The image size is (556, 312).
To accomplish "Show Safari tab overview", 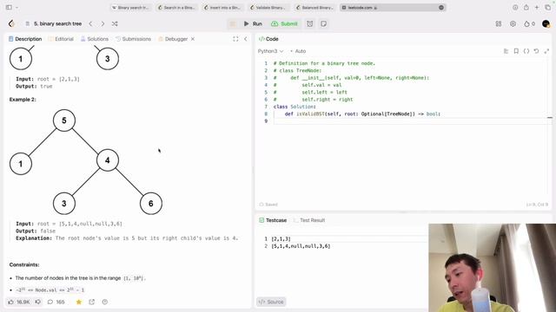I will pyautogui.click(x=548, y=8).
